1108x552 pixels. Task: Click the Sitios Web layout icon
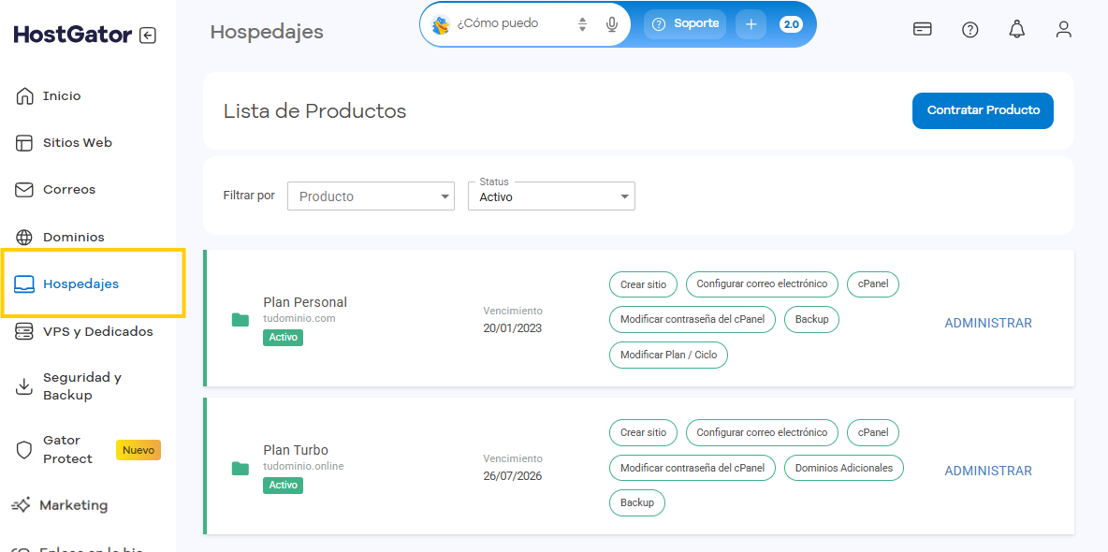(x=24, y=143)
